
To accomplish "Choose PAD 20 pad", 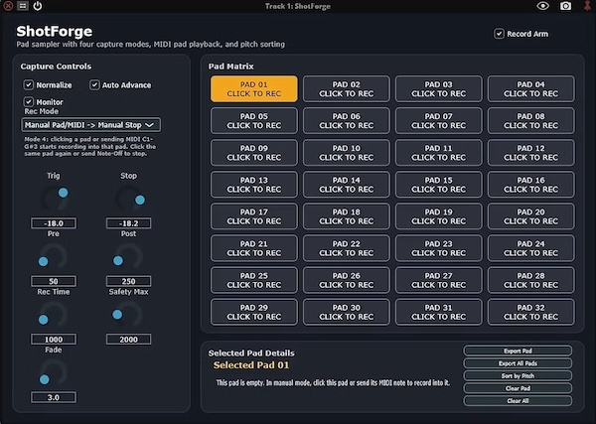I will coord(531,216).
